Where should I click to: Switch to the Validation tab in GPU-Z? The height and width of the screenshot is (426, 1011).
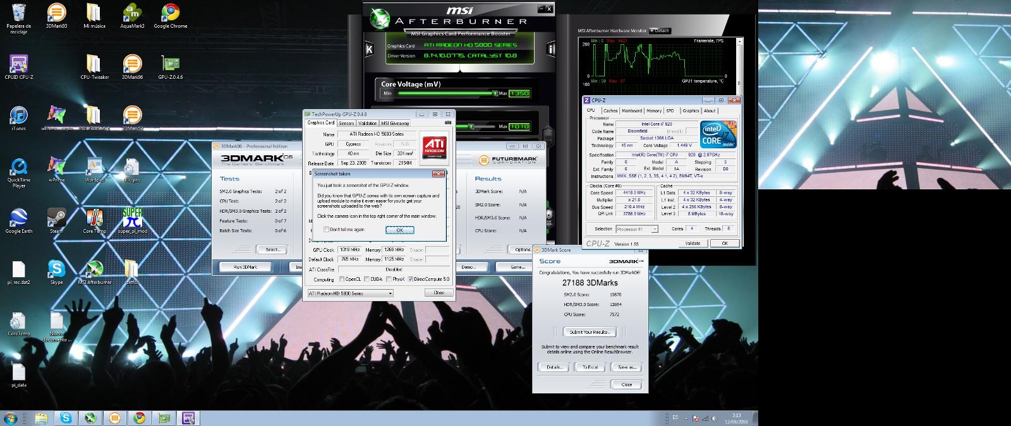368,124
